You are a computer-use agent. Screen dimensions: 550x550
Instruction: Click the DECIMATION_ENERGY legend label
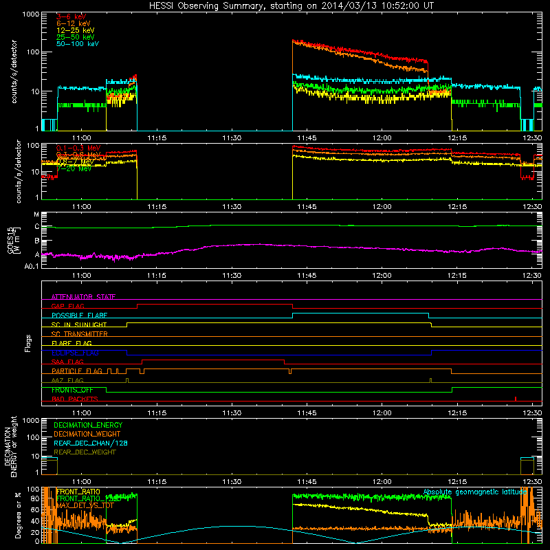(88, 425)
